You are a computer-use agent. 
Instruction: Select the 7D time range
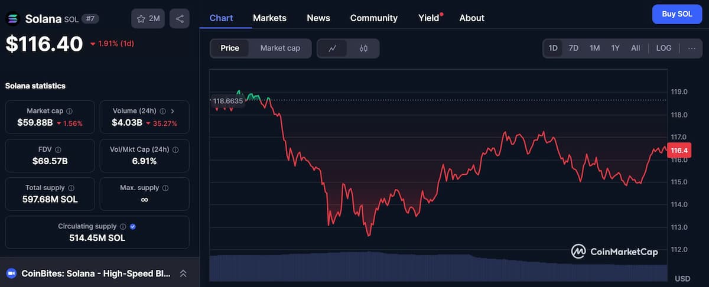573,48
